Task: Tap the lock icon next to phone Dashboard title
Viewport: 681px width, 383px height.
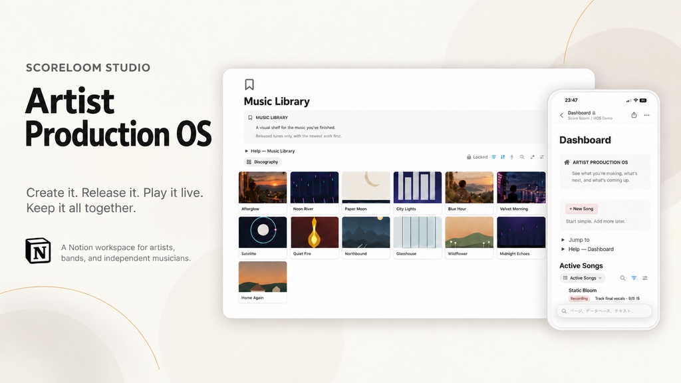Action: [594, 113]
